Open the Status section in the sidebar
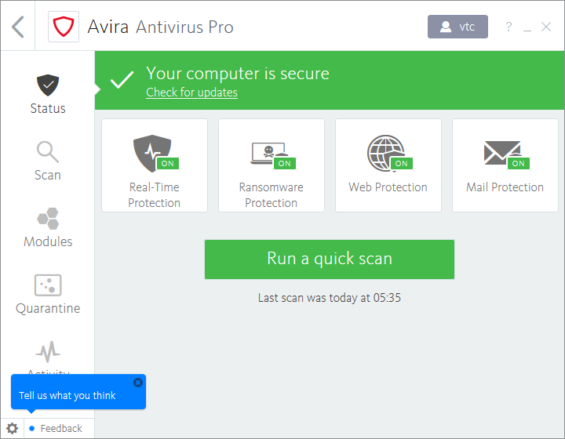 (x=48, y=94)
